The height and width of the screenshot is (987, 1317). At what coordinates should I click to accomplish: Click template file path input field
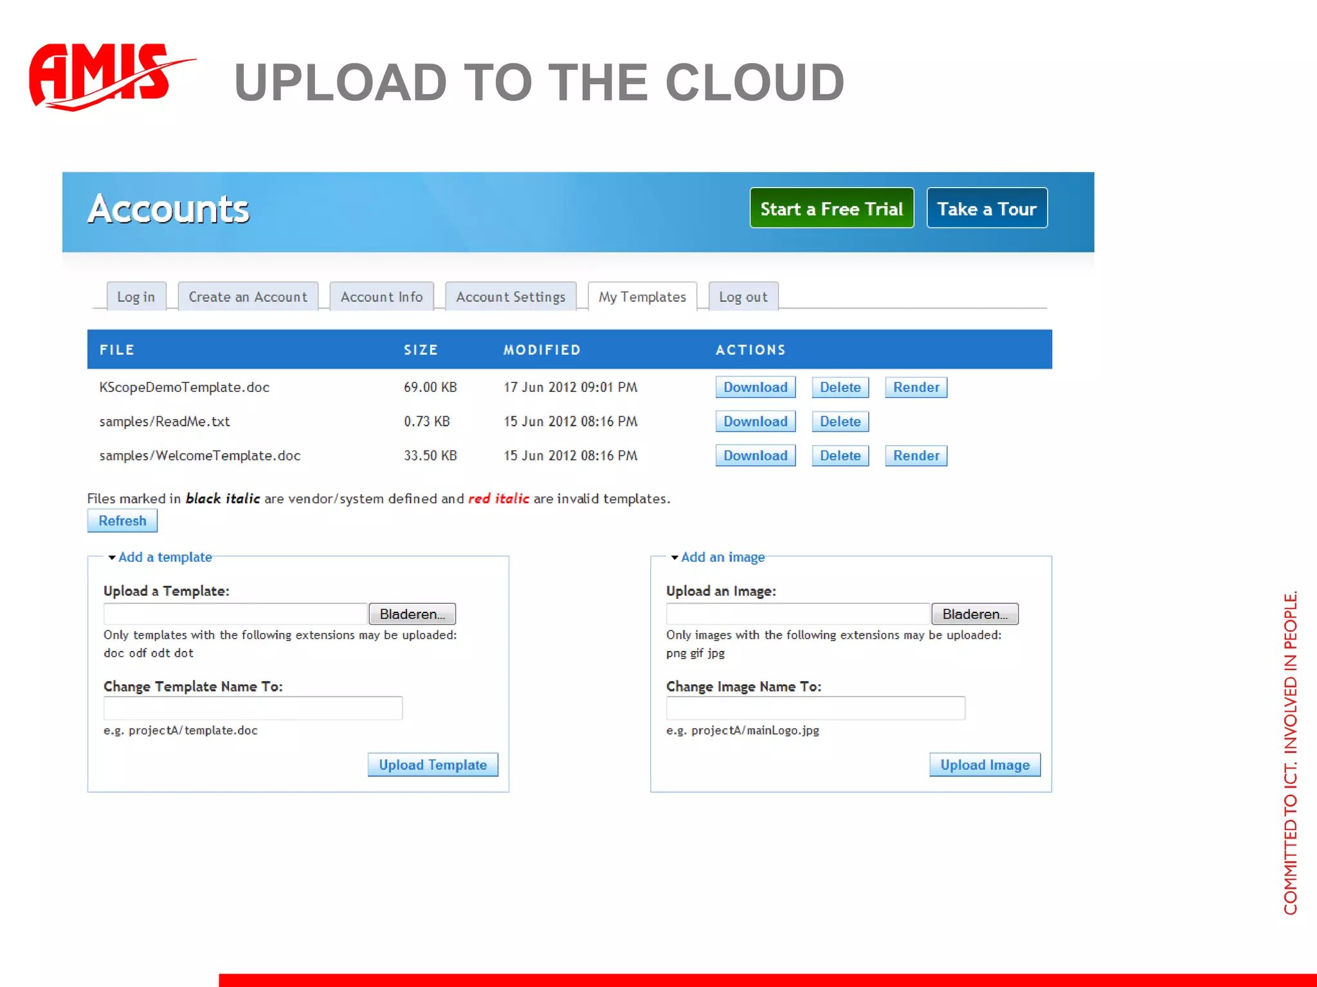235,614
